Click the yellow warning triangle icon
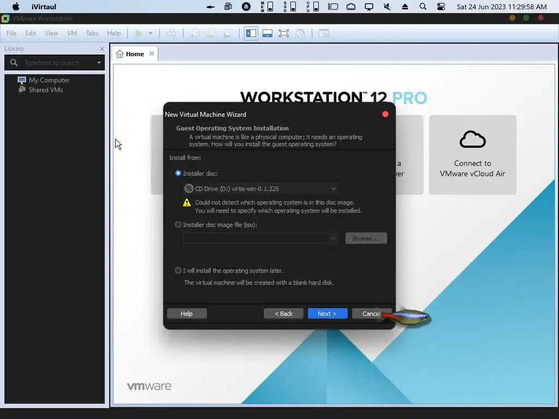Image resolution: width=559 pixels, height=419 pixels. [x=187, y=202]
